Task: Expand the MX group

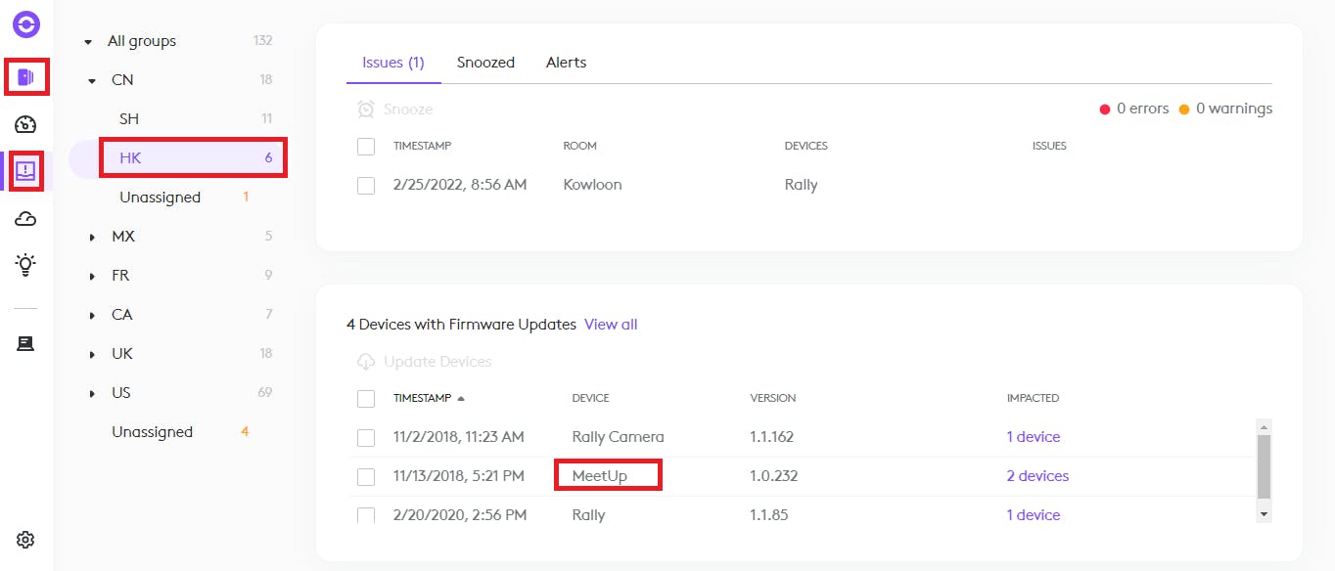Action: click(x=92, y=237)
